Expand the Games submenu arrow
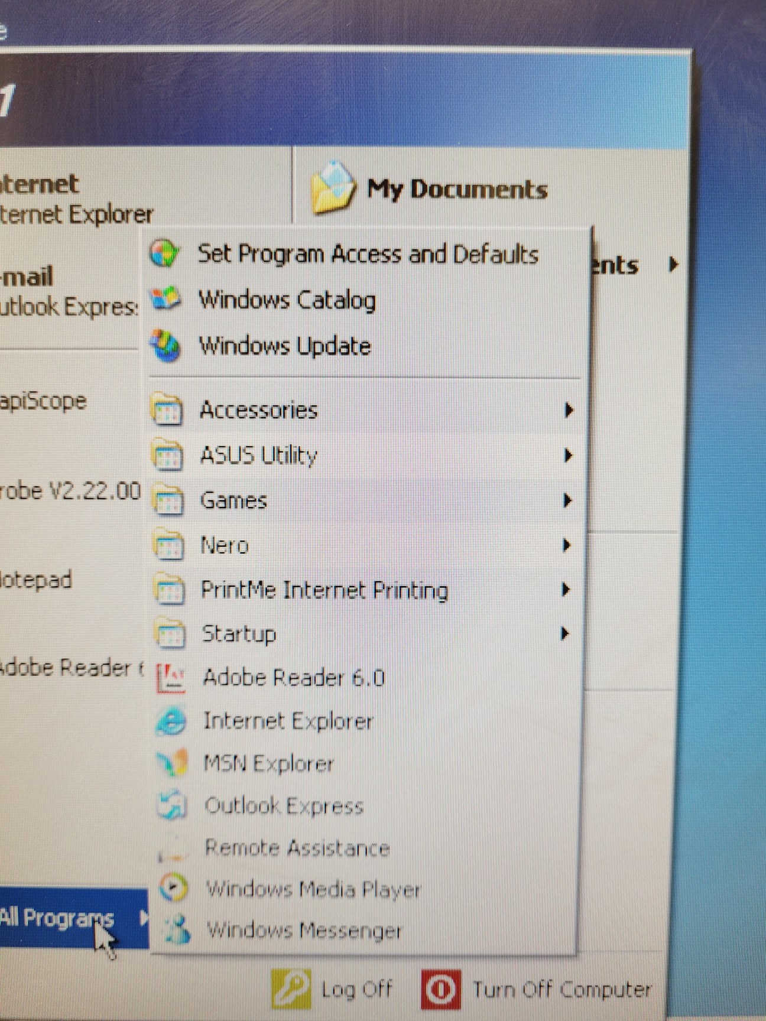This screenshot has width=766, height=1021. (567, 501)
